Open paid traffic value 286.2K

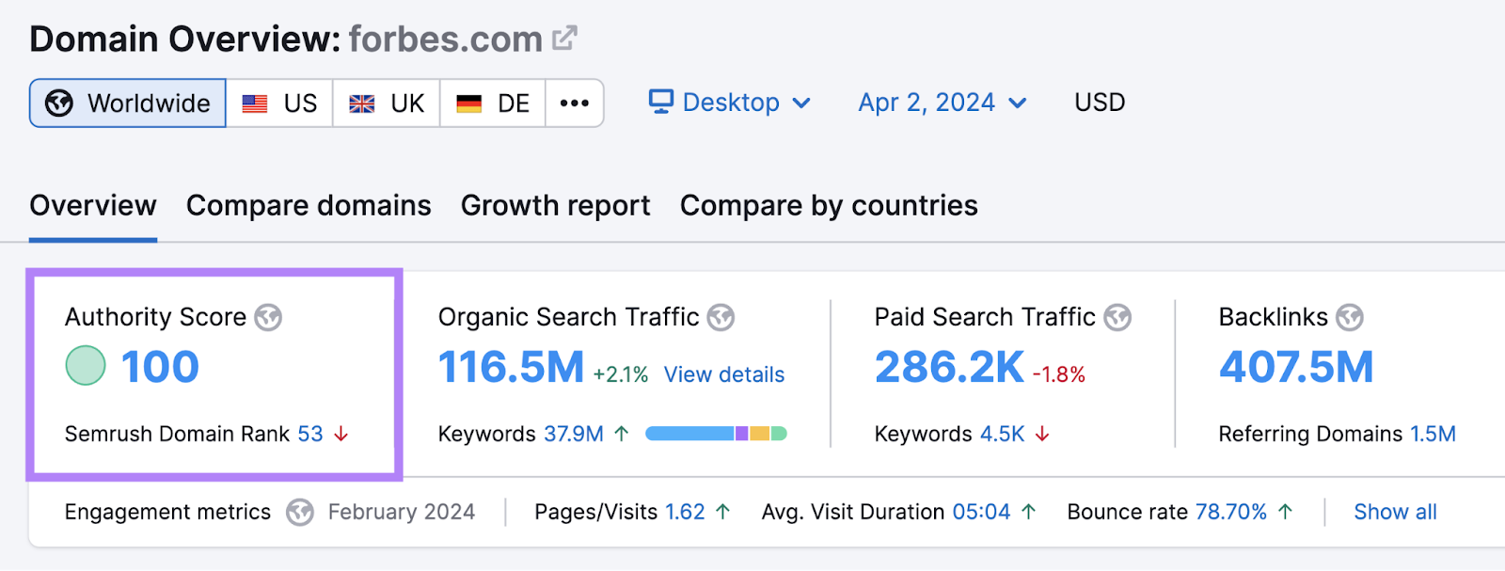[949, 367]
